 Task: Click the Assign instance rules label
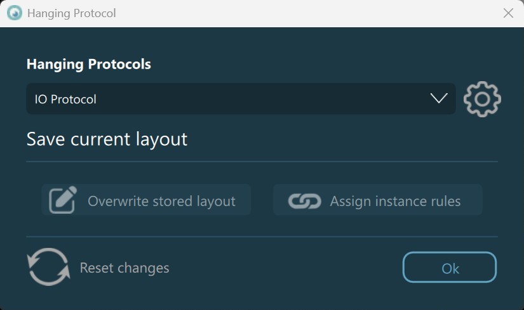point(395,202)
